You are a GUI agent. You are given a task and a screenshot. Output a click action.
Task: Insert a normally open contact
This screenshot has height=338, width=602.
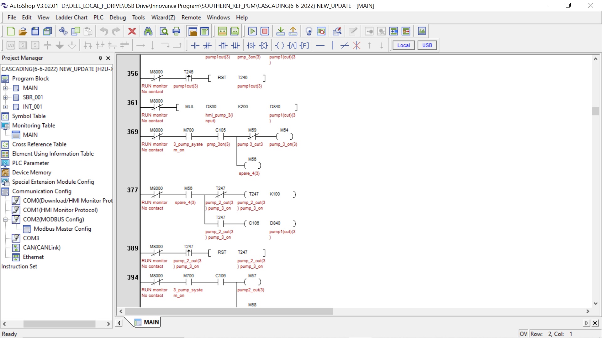tap(195, 46)
